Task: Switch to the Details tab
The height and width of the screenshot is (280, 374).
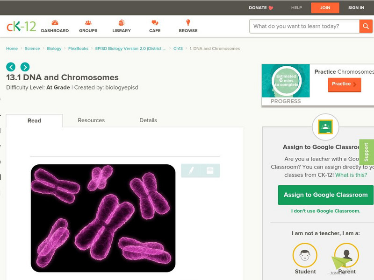Action: click(x=149, y=120)
